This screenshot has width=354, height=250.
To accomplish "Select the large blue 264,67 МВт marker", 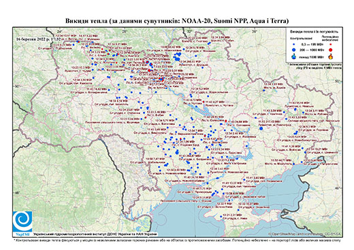I will pos(177,152).
